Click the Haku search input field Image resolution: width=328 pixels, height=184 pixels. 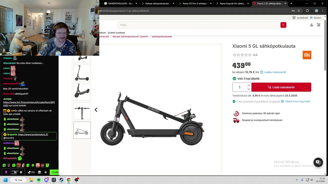click(x=199, y=25)
